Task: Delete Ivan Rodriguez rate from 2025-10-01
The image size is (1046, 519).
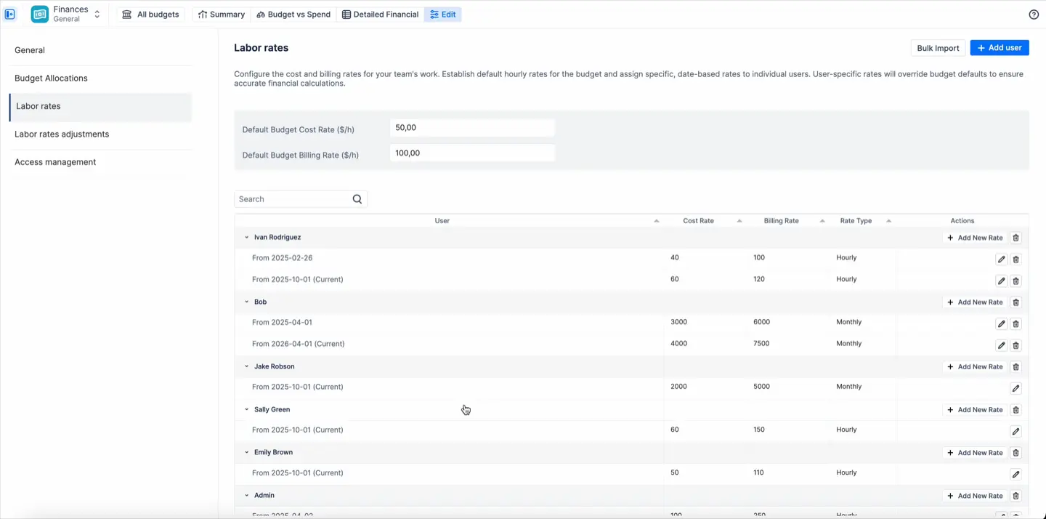Action: coord(1016,281)
